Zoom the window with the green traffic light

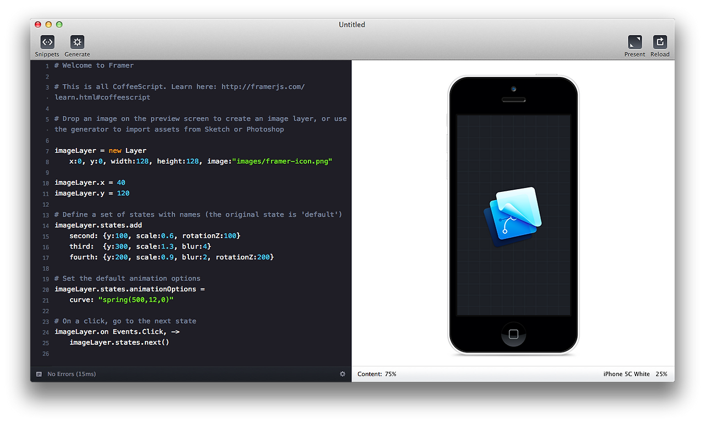pyautogui.click(x=59, y=24)
